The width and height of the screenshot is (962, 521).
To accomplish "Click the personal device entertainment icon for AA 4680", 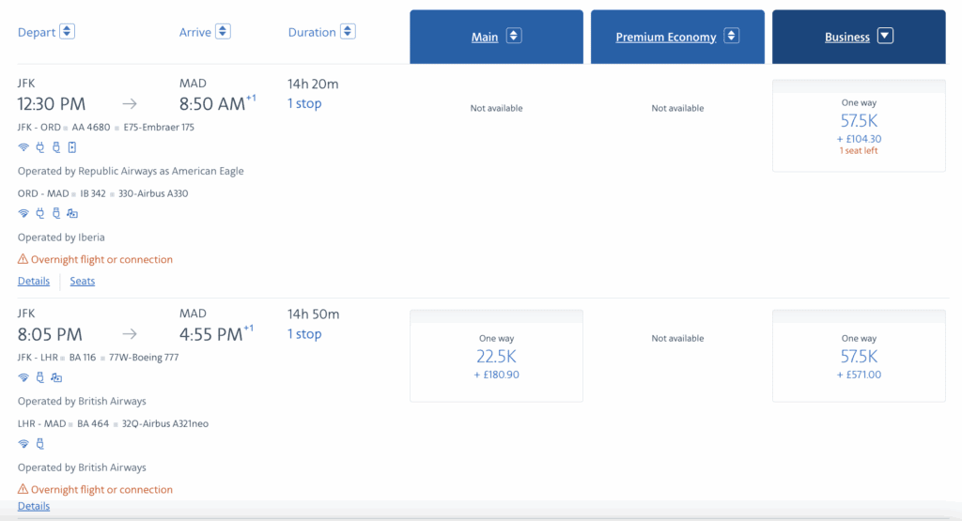I will (71, 147).
